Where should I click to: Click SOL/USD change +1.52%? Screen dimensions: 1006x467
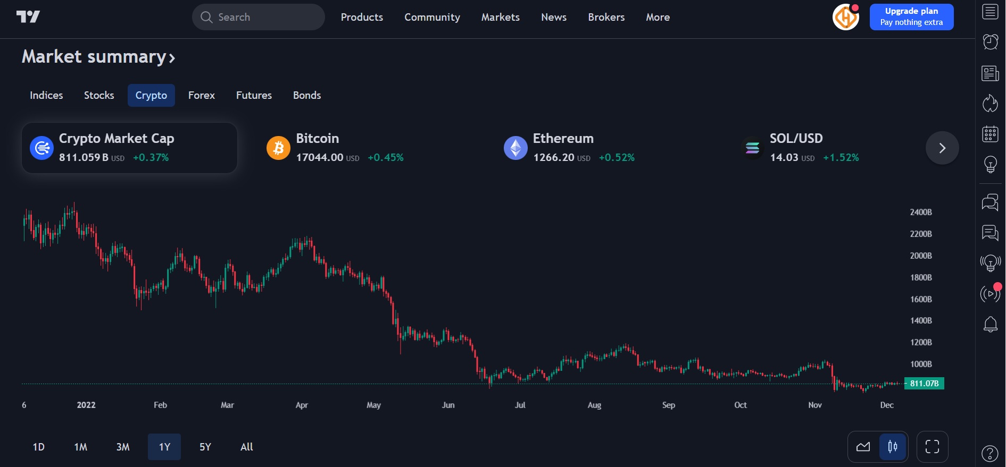click(841, 157)
